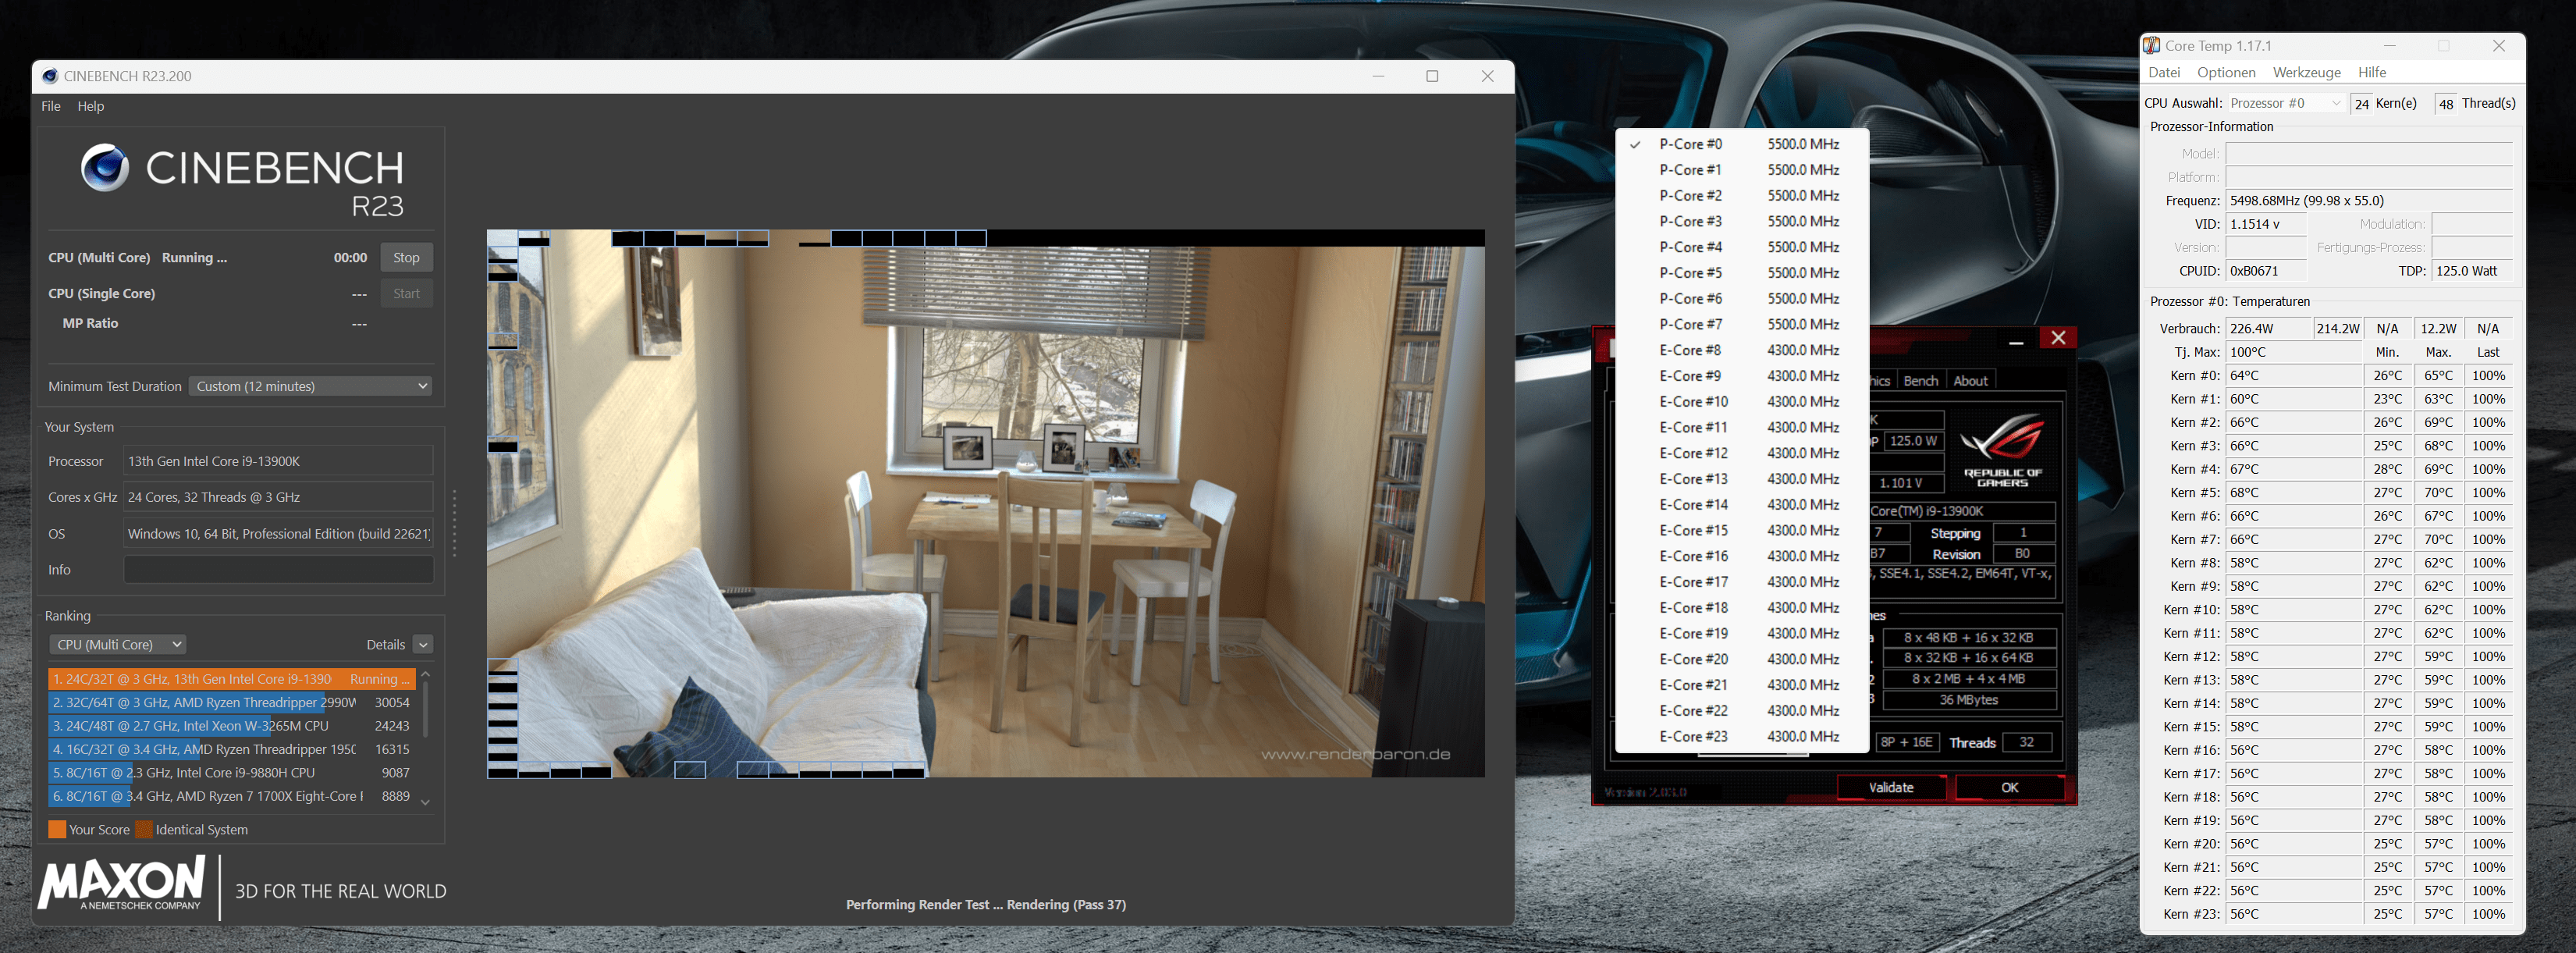Select E-Core #20 menu entry
Image resolution: width=2576 pixels, height=953 pixels.
[x=1742, y=659]
